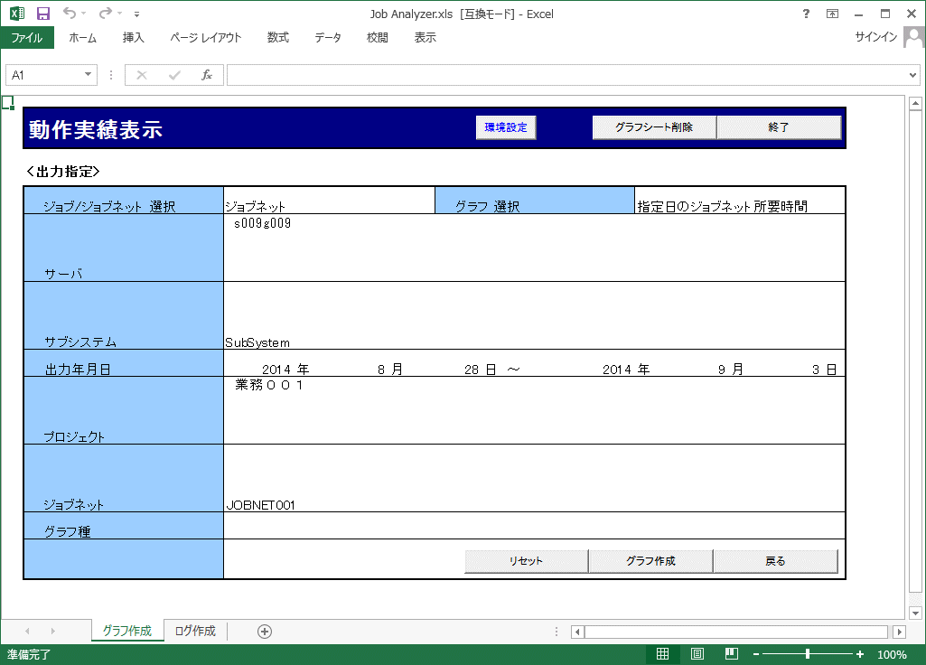Click the Undo arrow icon
Screen dimensions: 926x665
70,14
